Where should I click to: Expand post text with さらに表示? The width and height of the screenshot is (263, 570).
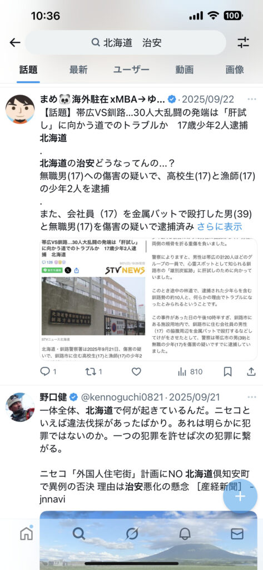pyautogui.click(x=220, y=227)
